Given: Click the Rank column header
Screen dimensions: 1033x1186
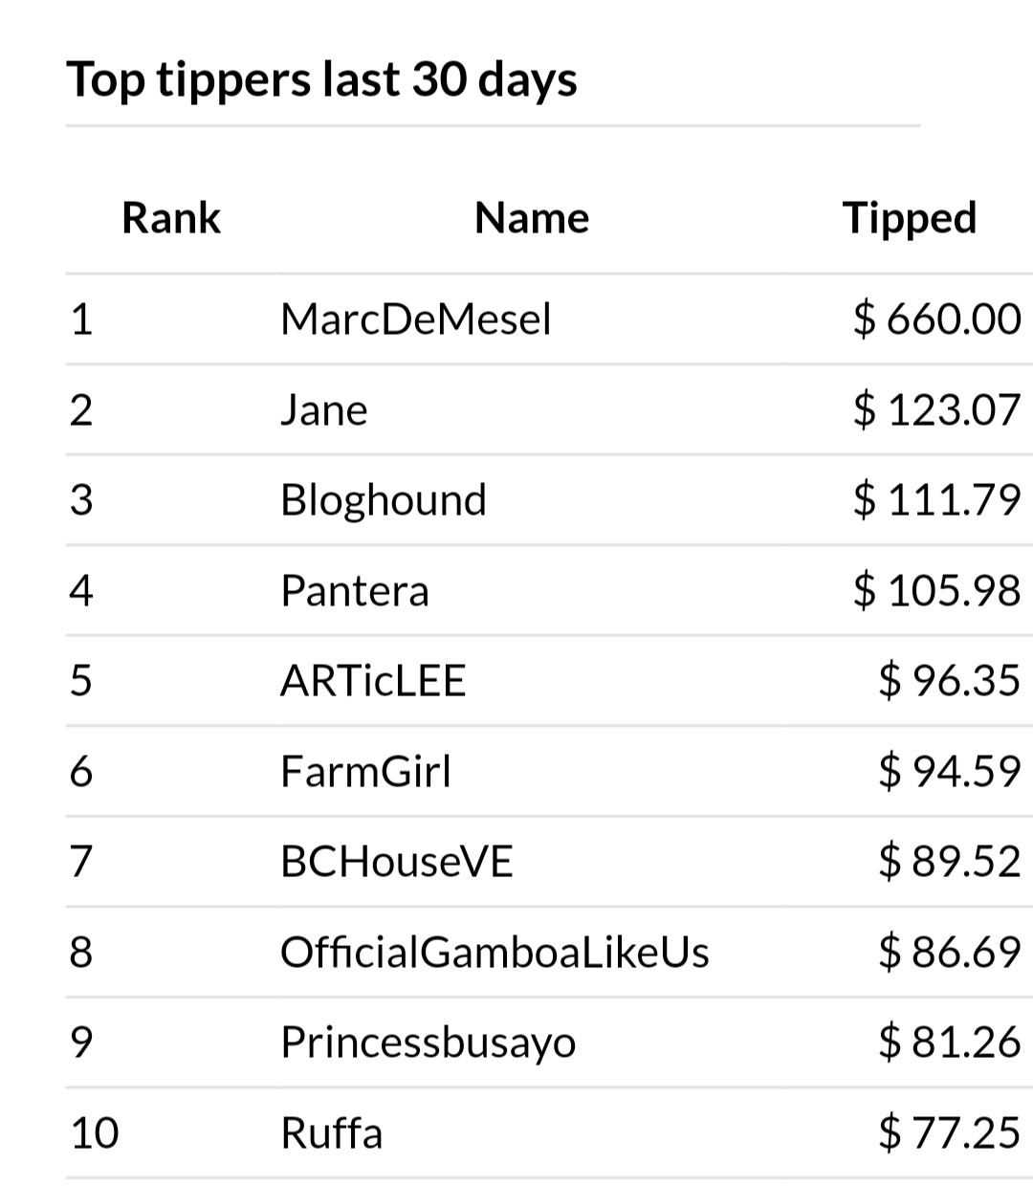Looking at the screenshot, I should 171,218.
